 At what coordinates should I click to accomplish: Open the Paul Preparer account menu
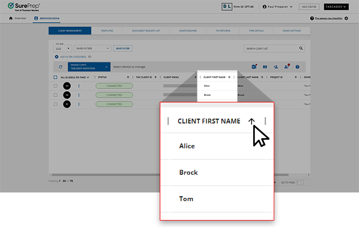click(277, 7)
